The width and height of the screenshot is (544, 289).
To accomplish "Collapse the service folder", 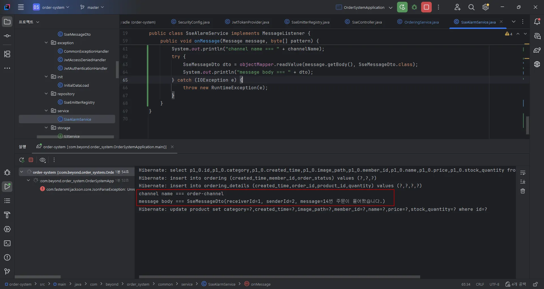I will coord(46,111).
